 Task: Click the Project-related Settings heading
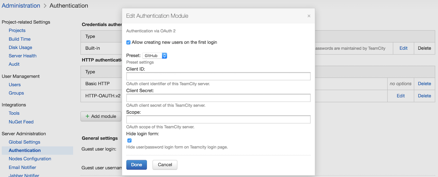[26, 22]
